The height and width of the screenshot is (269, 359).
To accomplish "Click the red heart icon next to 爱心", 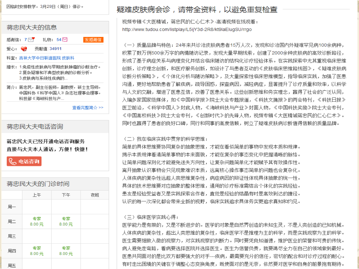I will coord(24,49).
